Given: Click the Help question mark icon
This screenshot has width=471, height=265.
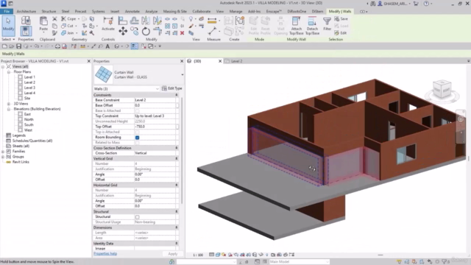Looking at the screenshot, I should 426,4.
